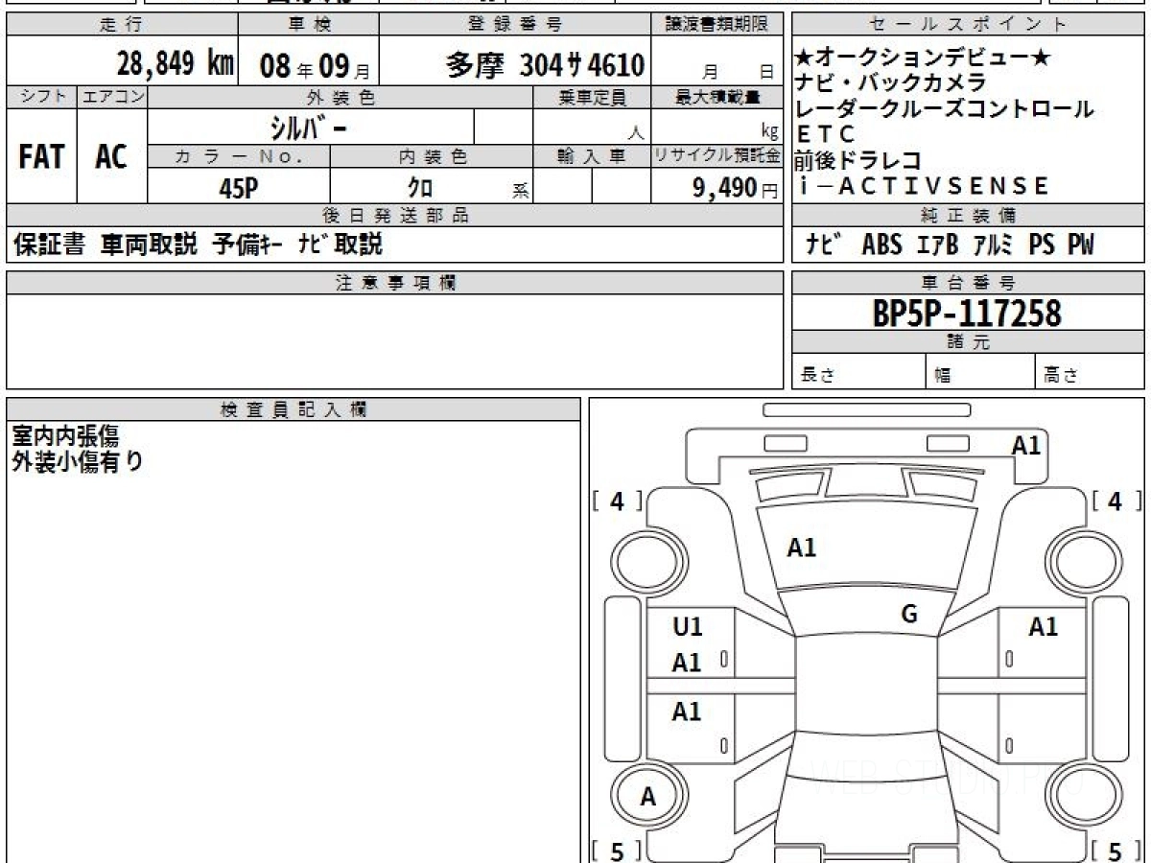1151x863 pixels.
Task: Select the exterior color シルバー
Action: (x=310, y=127)
